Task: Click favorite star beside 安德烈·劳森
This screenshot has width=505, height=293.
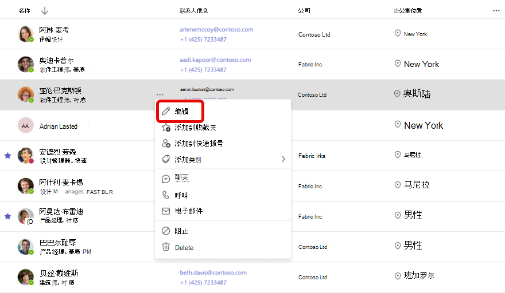Action: [7, 156]
